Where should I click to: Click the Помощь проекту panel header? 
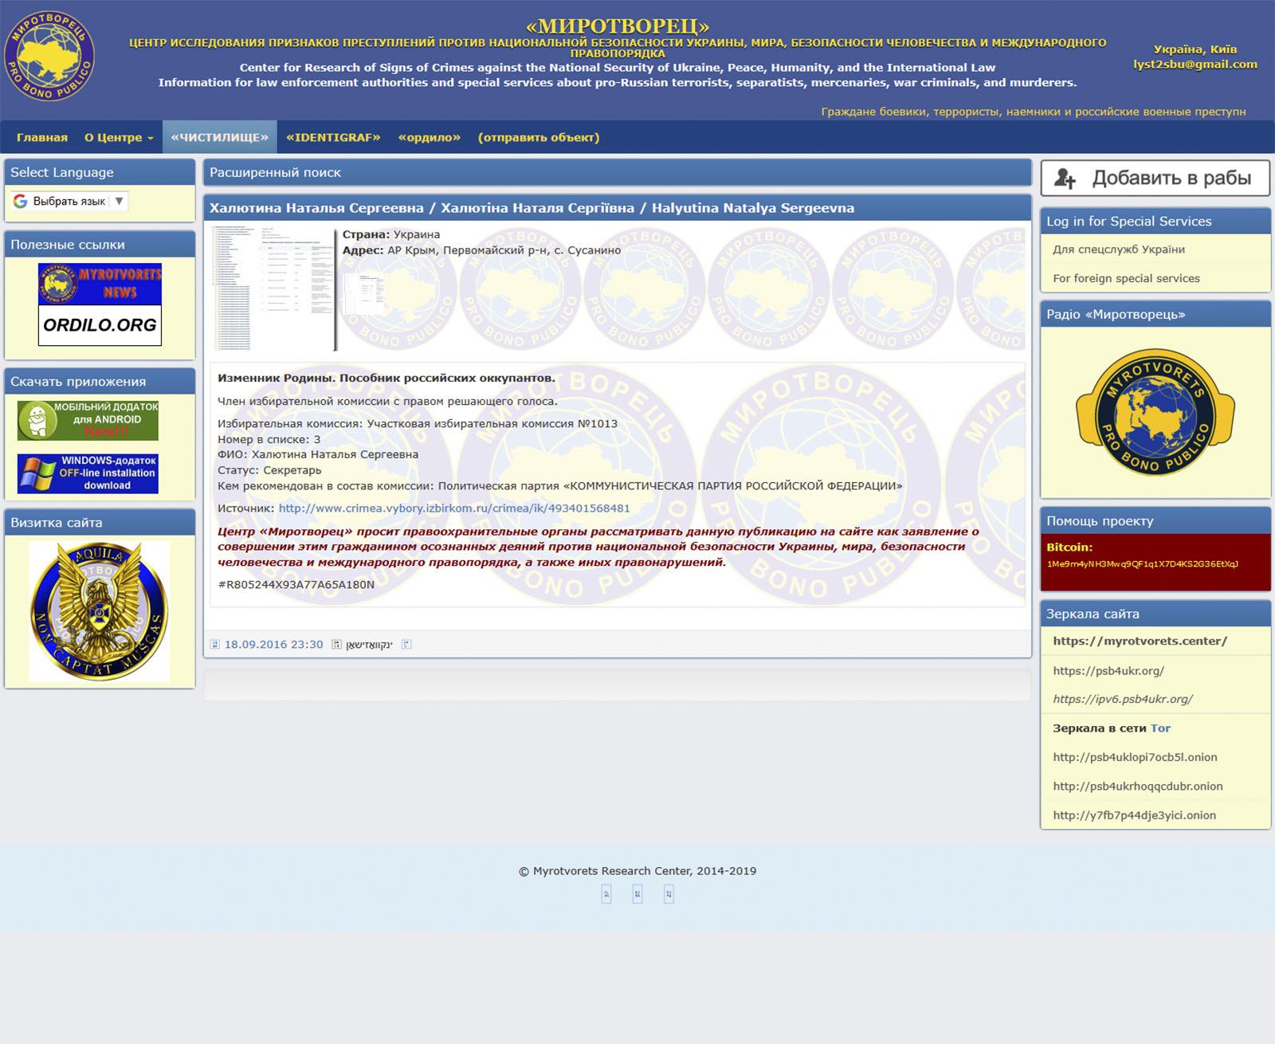click(x=1155, y=521)
